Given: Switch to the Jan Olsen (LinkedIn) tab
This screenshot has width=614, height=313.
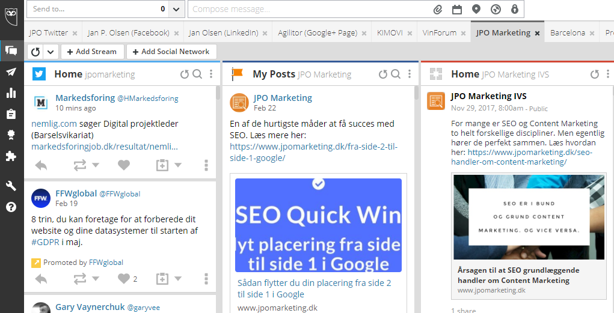Looking at the screenshot, I should pyautogui.click(x=223, y=33).
